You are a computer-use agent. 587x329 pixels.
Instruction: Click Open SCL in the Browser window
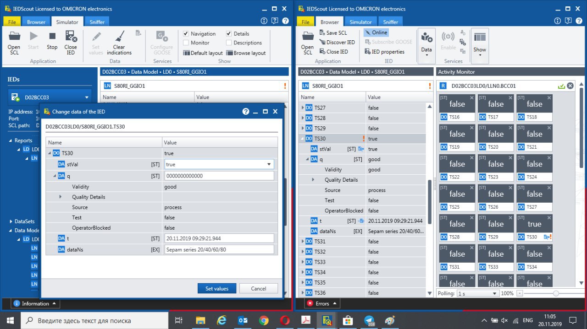[308, 43]
